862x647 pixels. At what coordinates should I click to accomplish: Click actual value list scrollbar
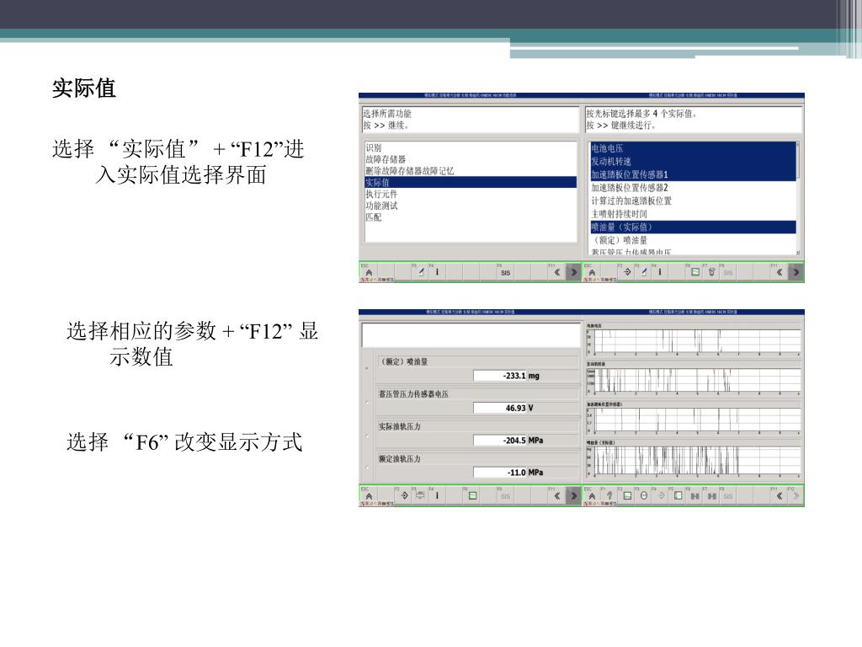click(798, 199)
